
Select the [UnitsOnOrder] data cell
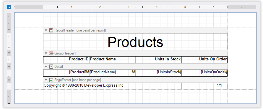pos(204,73)
